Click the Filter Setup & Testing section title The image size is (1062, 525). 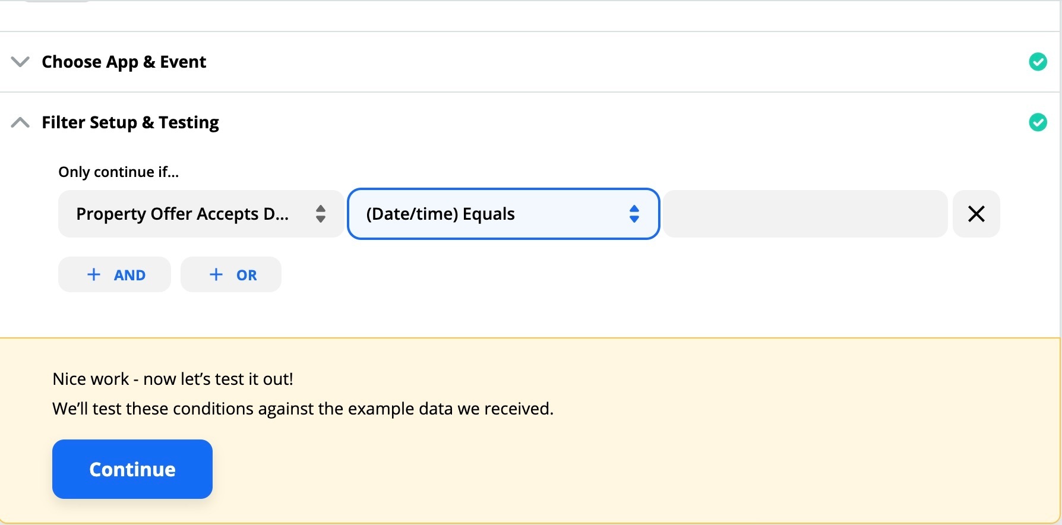(x=130, y=122)
